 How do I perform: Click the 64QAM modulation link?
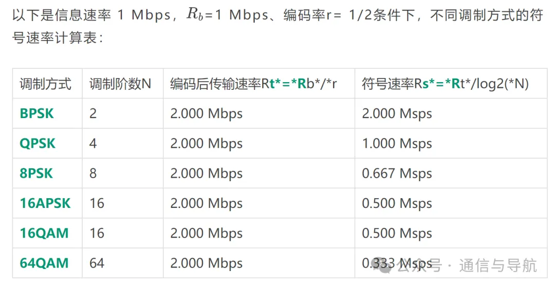(44, 263)
